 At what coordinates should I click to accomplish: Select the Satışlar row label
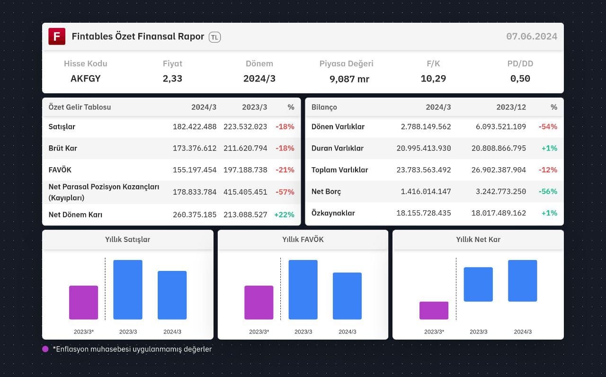(62, 127)
